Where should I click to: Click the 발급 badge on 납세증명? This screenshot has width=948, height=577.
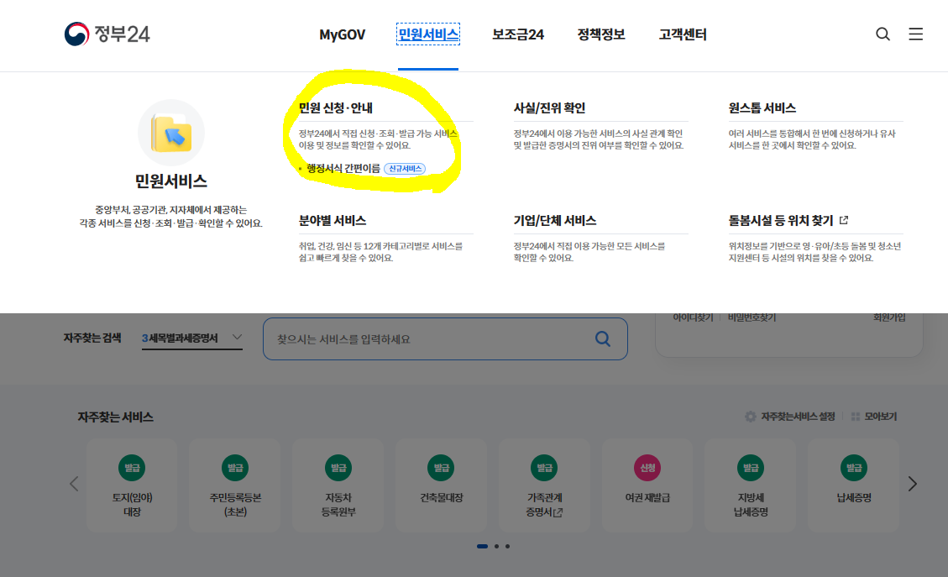pos(854,468)
